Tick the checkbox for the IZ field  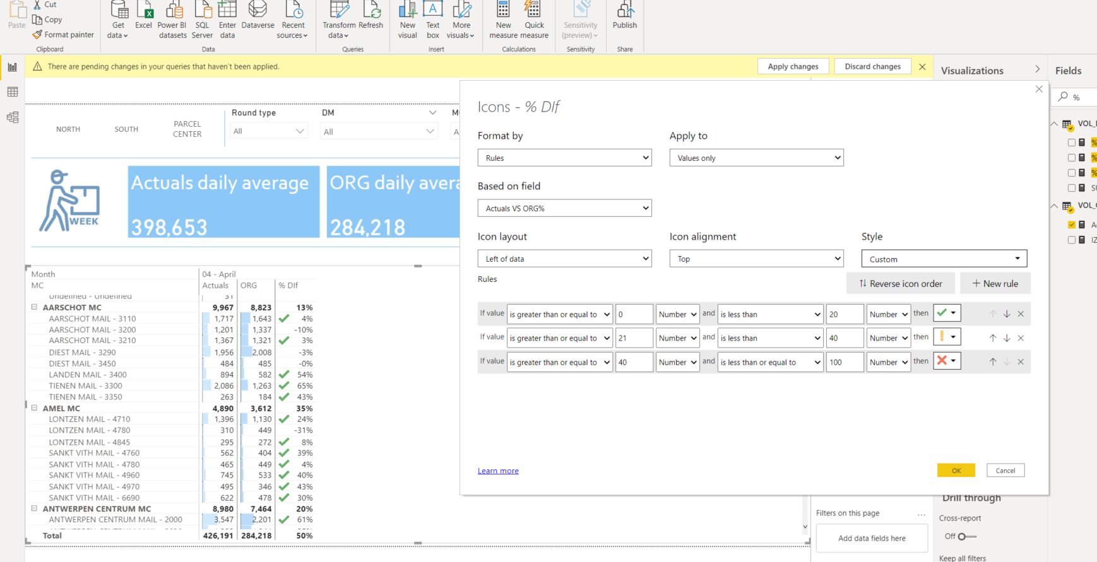click(x=1072, y=240)
